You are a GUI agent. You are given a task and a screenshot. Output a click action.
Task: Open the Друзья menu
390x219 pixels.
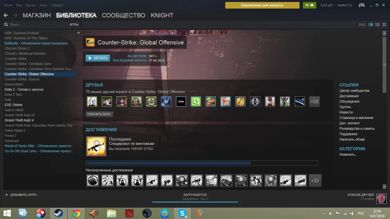point(31,5)
